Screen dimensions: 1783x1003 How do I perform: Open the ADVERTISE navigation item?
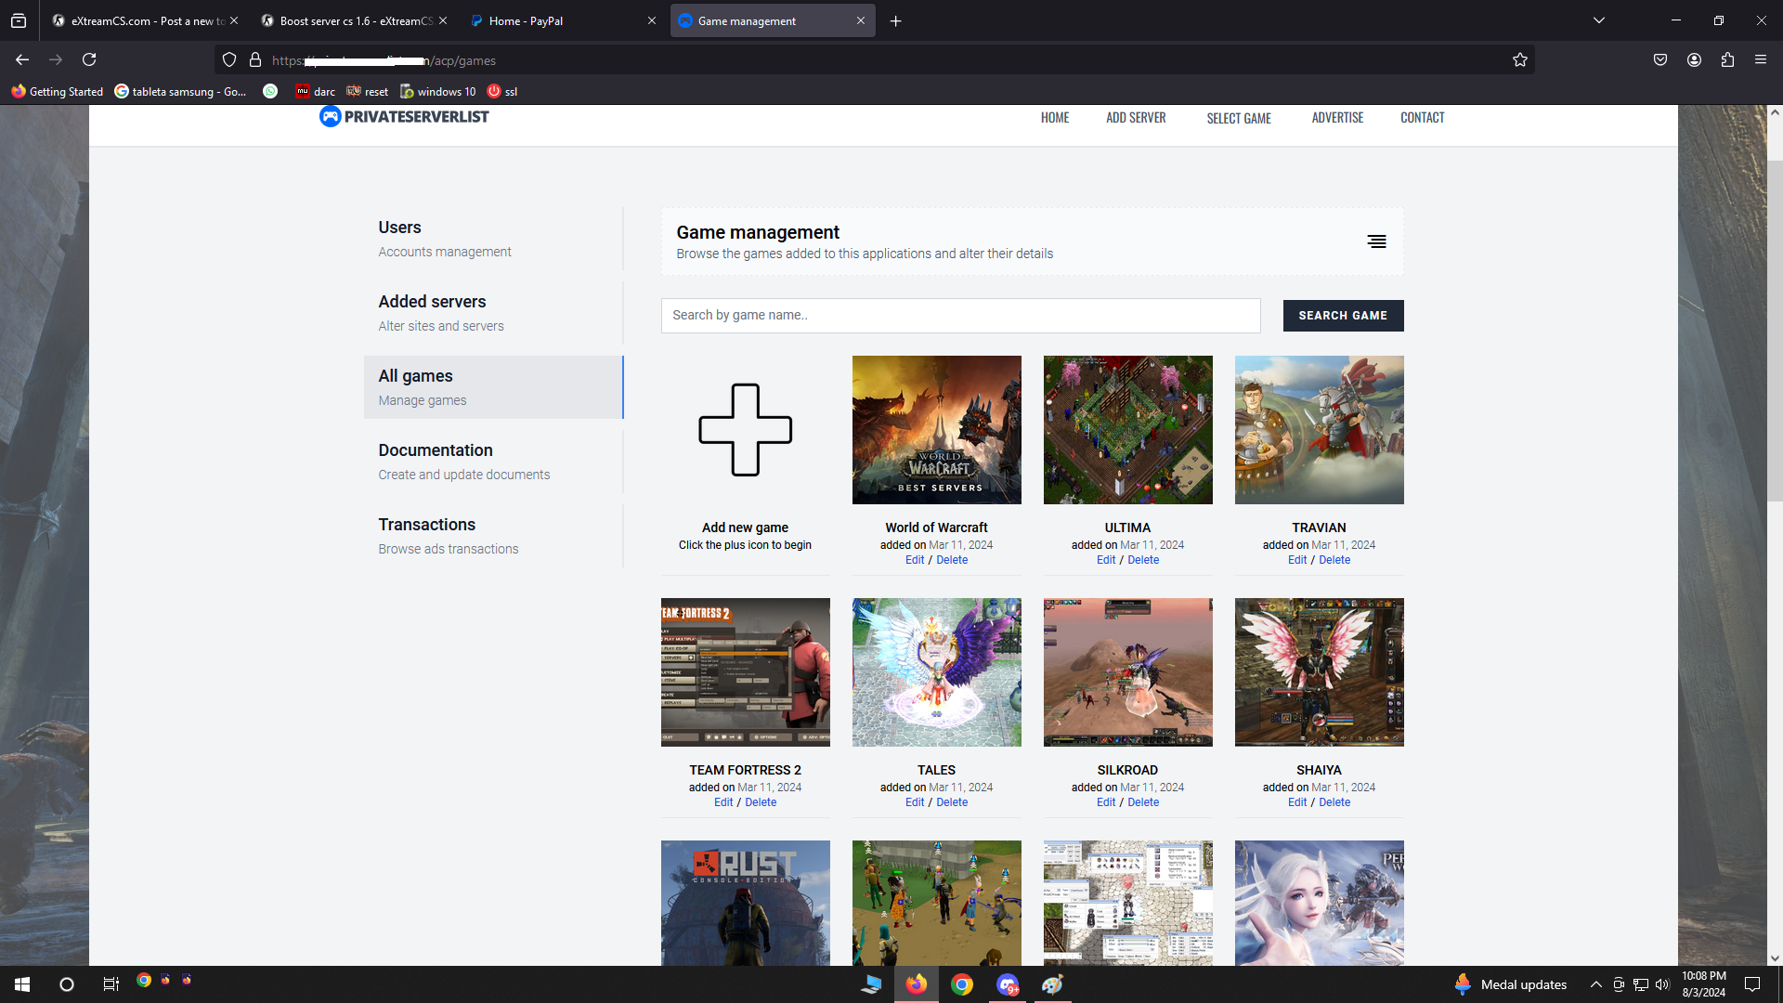click(1337, 118)
